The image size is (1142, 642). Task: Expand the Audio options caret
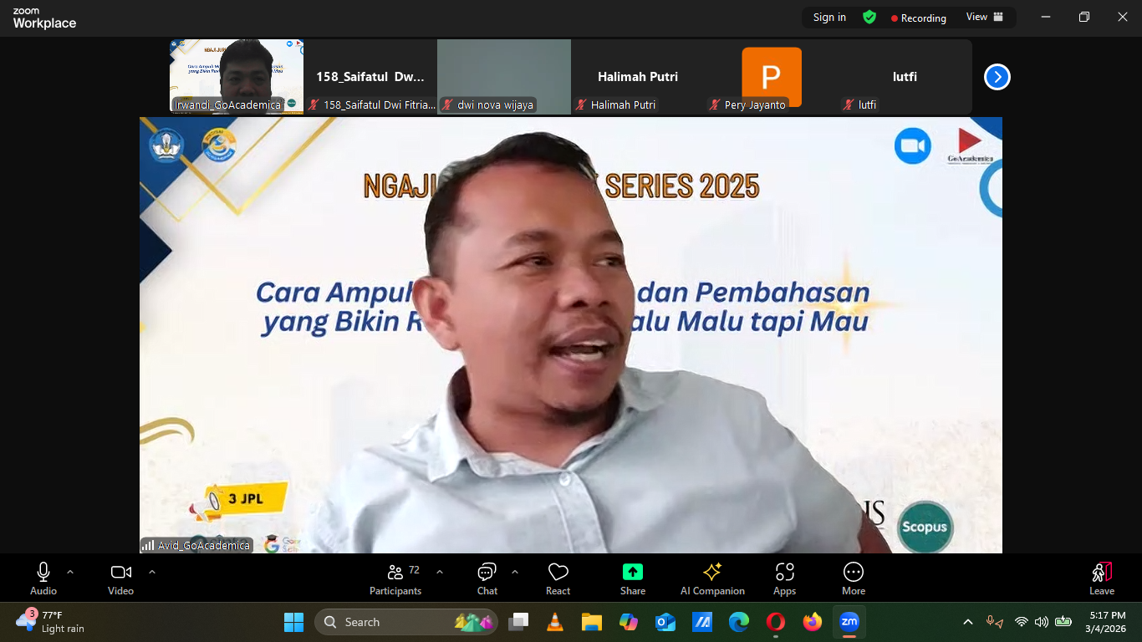point(70,572)
